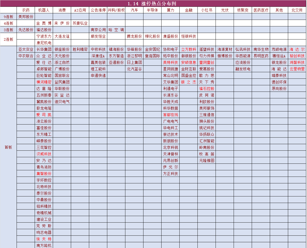
Task: Click the cell 茂硕电源
Action: 279,49
